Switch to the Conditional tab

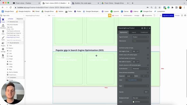[144, 32]
